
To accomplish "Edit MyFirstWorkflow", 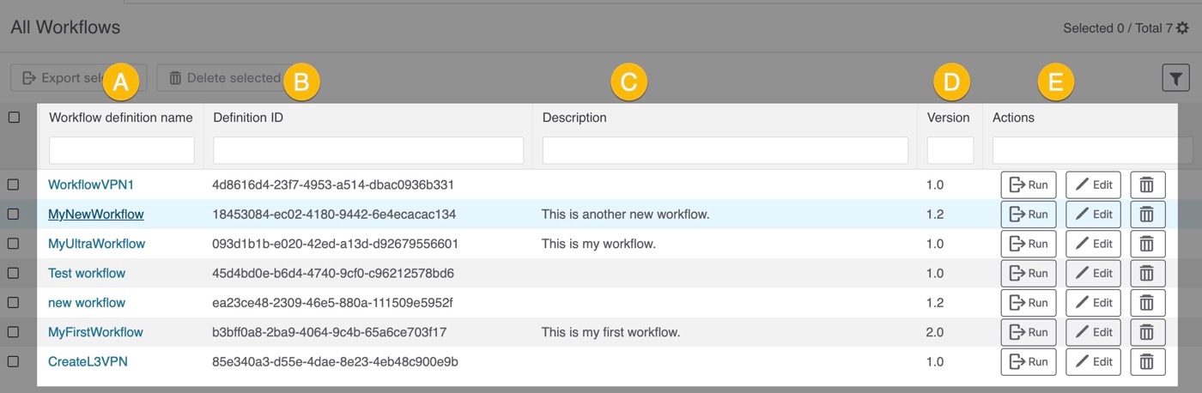I will pos(1094,332).
